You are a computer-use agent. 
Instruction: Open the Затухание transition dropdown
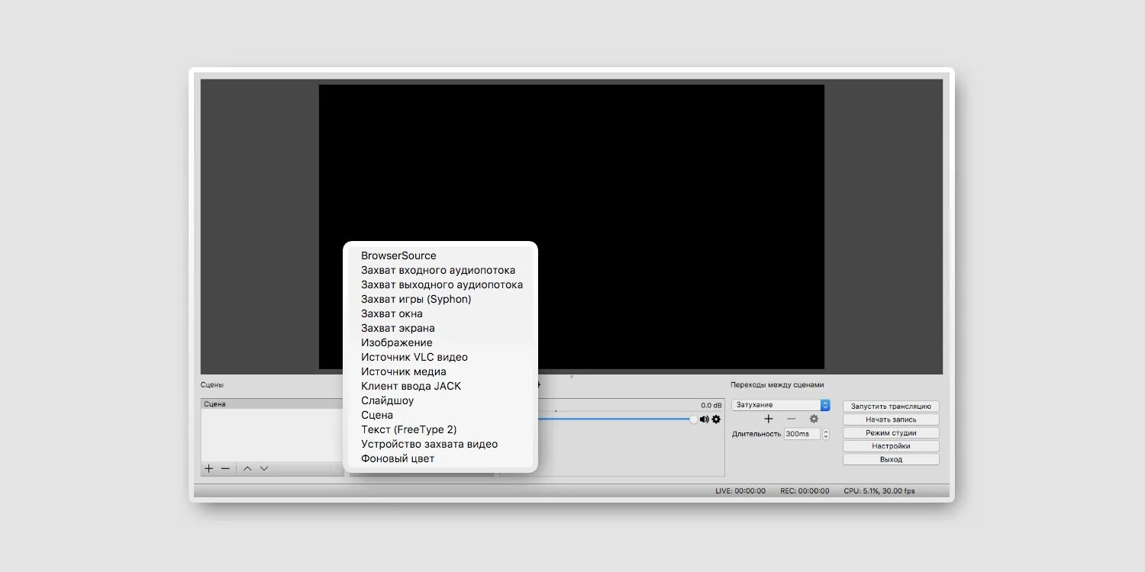(781, 405)
